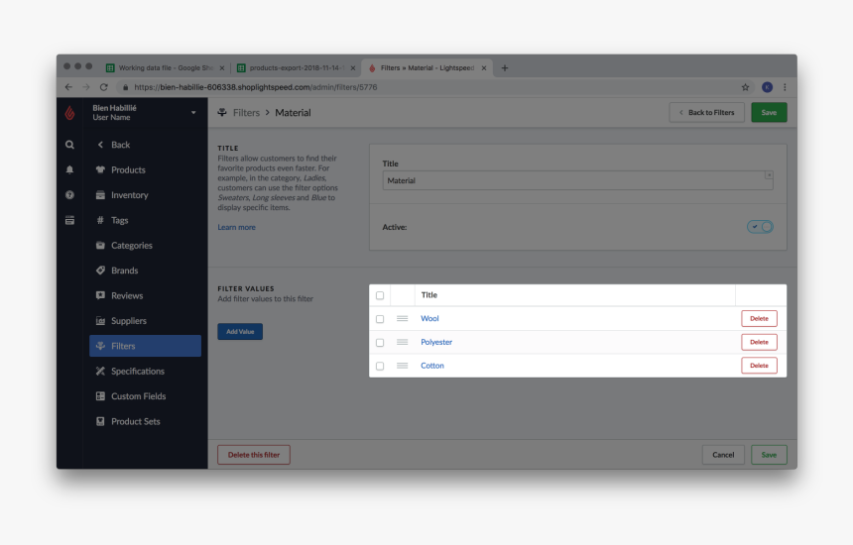Tick the select-all checkbox in the header
This screenshot has height=545, width=853.
(380, 295)
